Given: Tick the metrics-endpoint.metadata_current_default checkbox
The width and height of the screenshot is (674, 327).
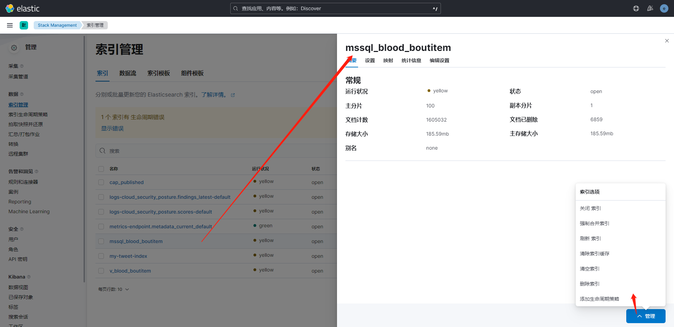Looking at the screenshot, I should (101, 227).
